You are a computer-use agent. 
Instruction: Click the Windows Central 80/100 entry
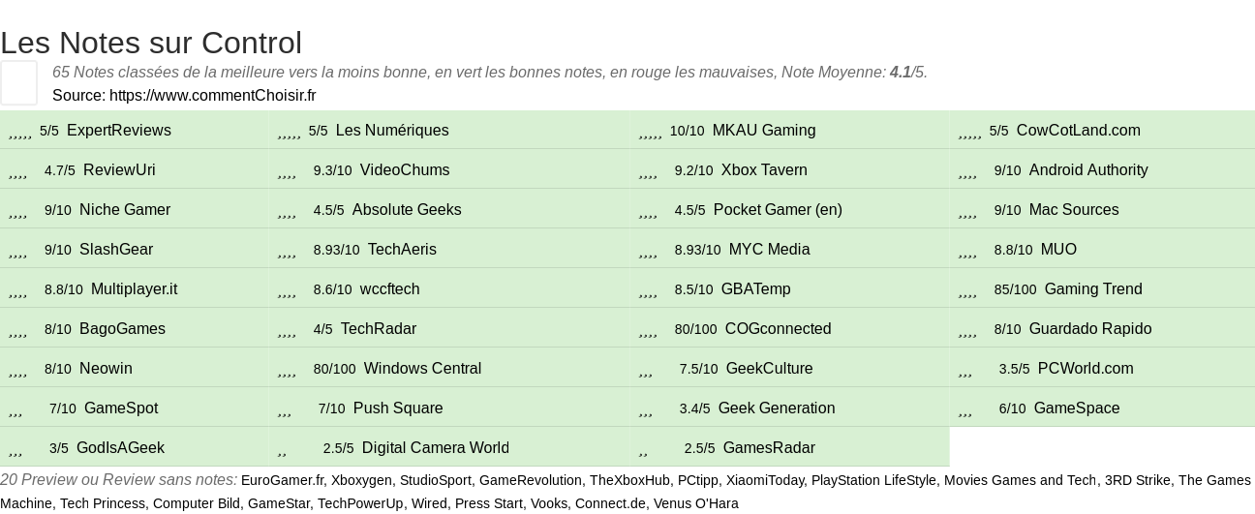click(450, 368)
